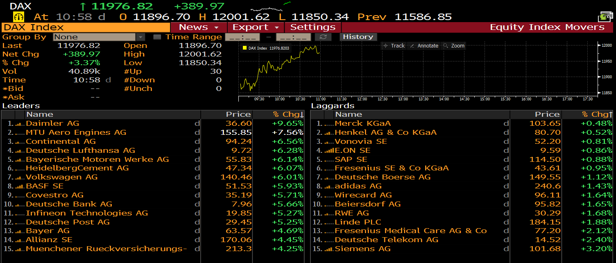Viewport: 616px width, 263px height.
Task: Open the chart icon for Vonovia SE
Action: coord(329,142)
